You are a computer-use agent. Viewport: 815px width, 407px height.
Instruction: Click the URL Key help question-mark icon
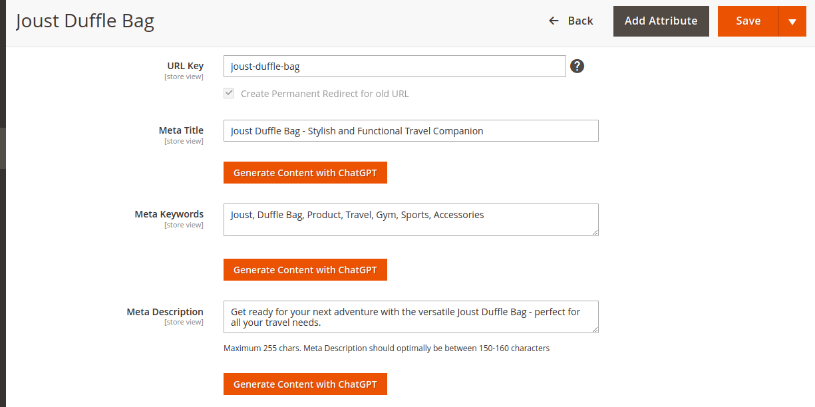coord(577,66)
